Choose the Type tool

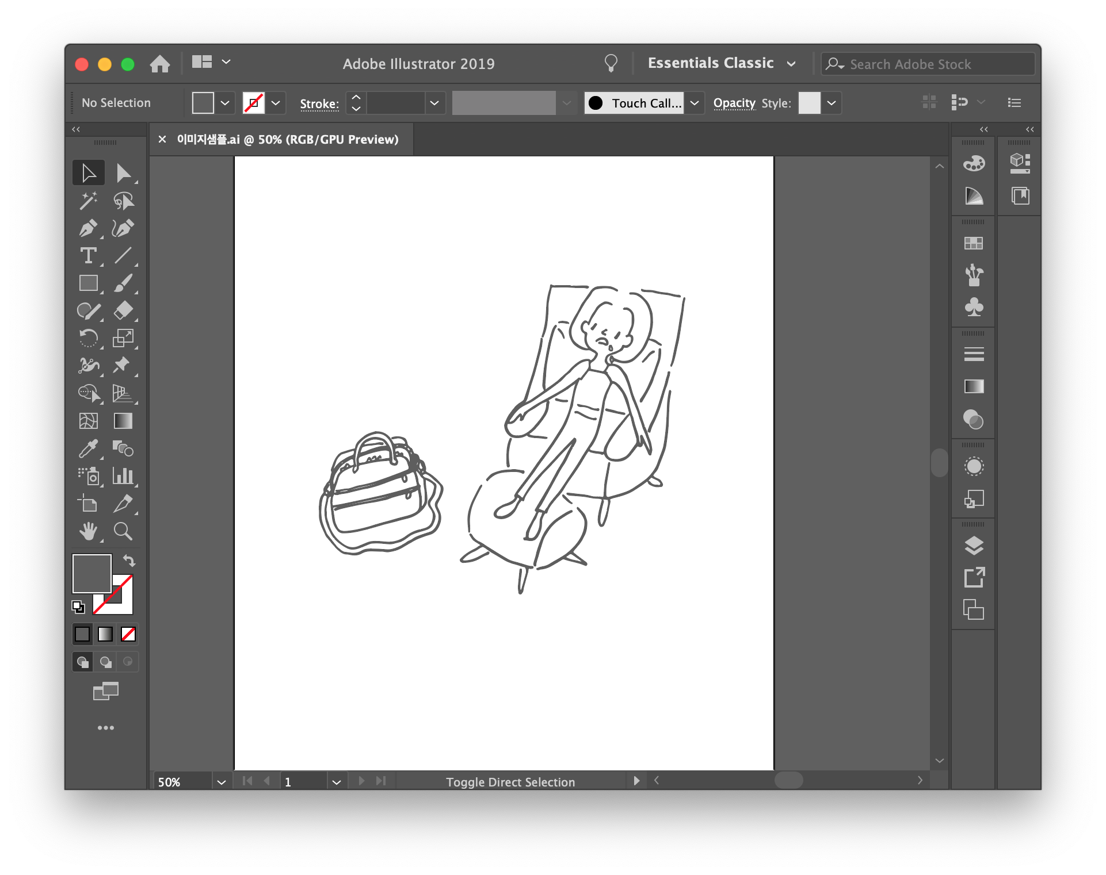[x=89, y=256]
